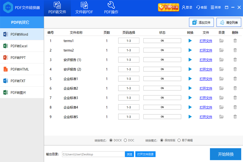Open the 菜单 menu in title bar
Viewport: 243px width, 162px height.
click(216, 8)
